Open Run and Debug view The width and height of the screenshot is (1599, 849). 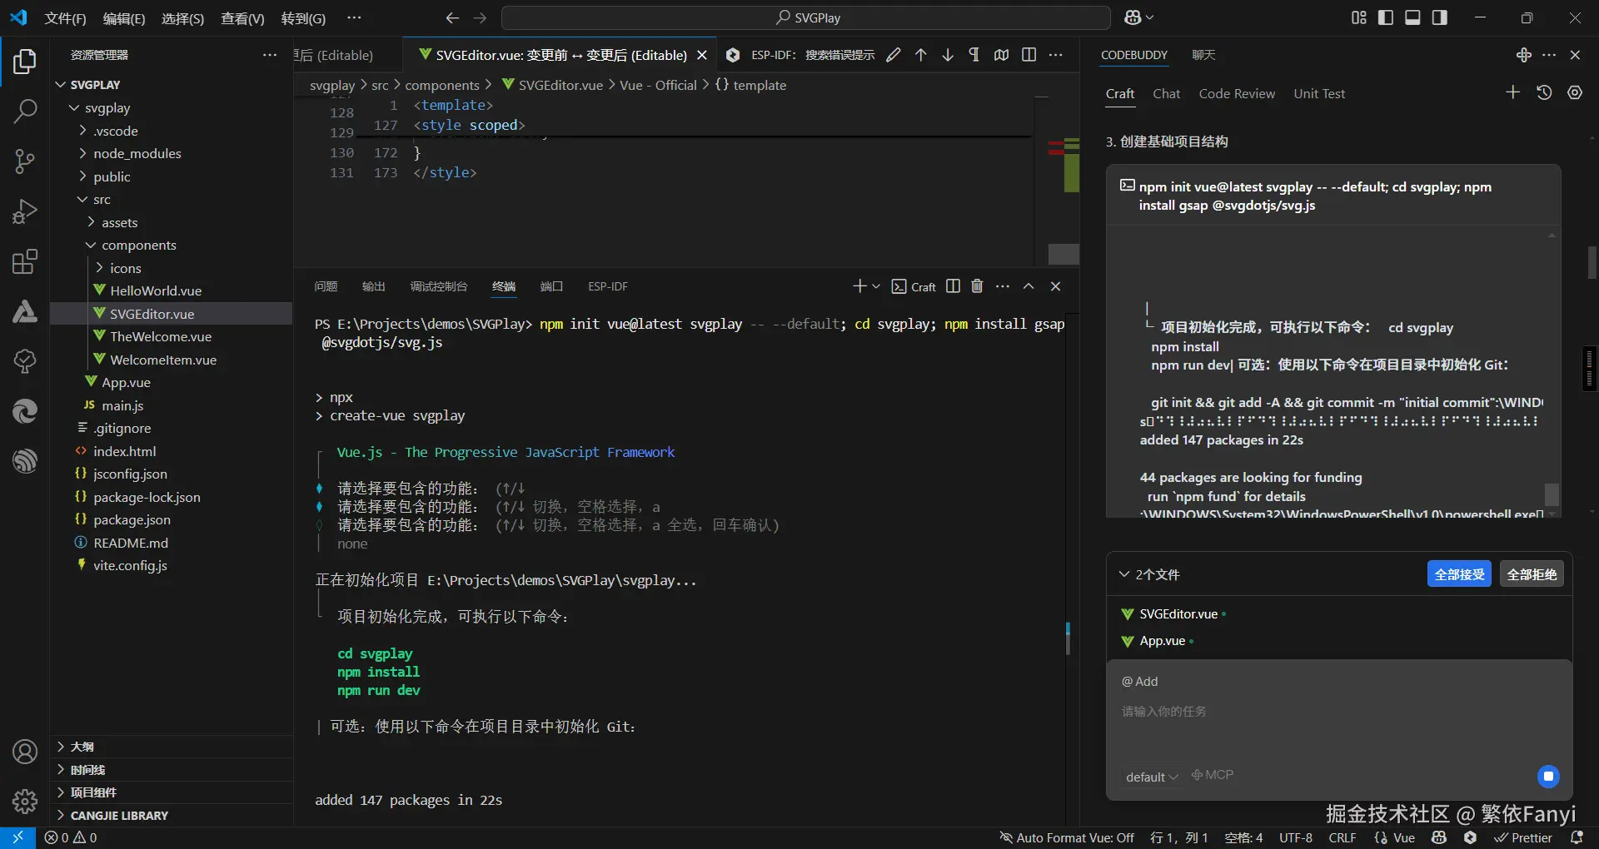pos(25,211)
